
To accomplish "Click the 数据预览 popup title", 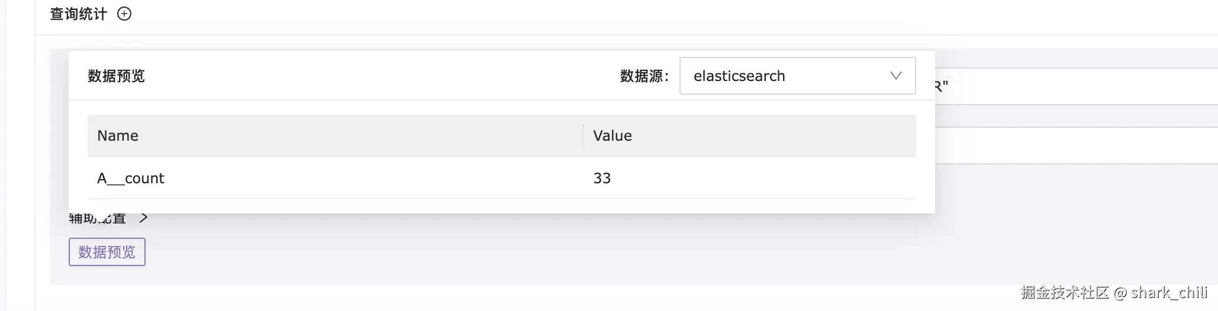I will coord(117,76).
